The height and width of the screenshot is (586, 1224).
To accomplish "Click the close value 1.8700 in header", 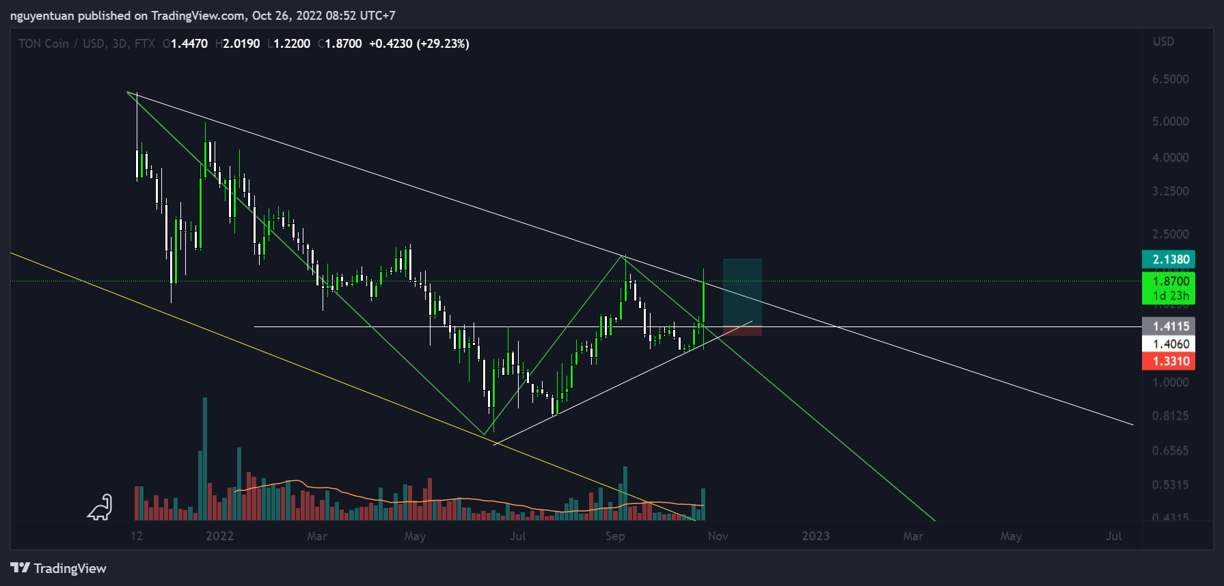I will pyautogui.click(x=343, y=44).
